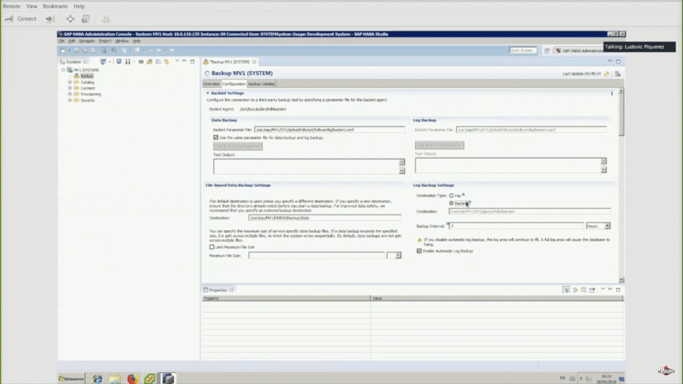Open Firefox from the taskbar

(132, 379)
